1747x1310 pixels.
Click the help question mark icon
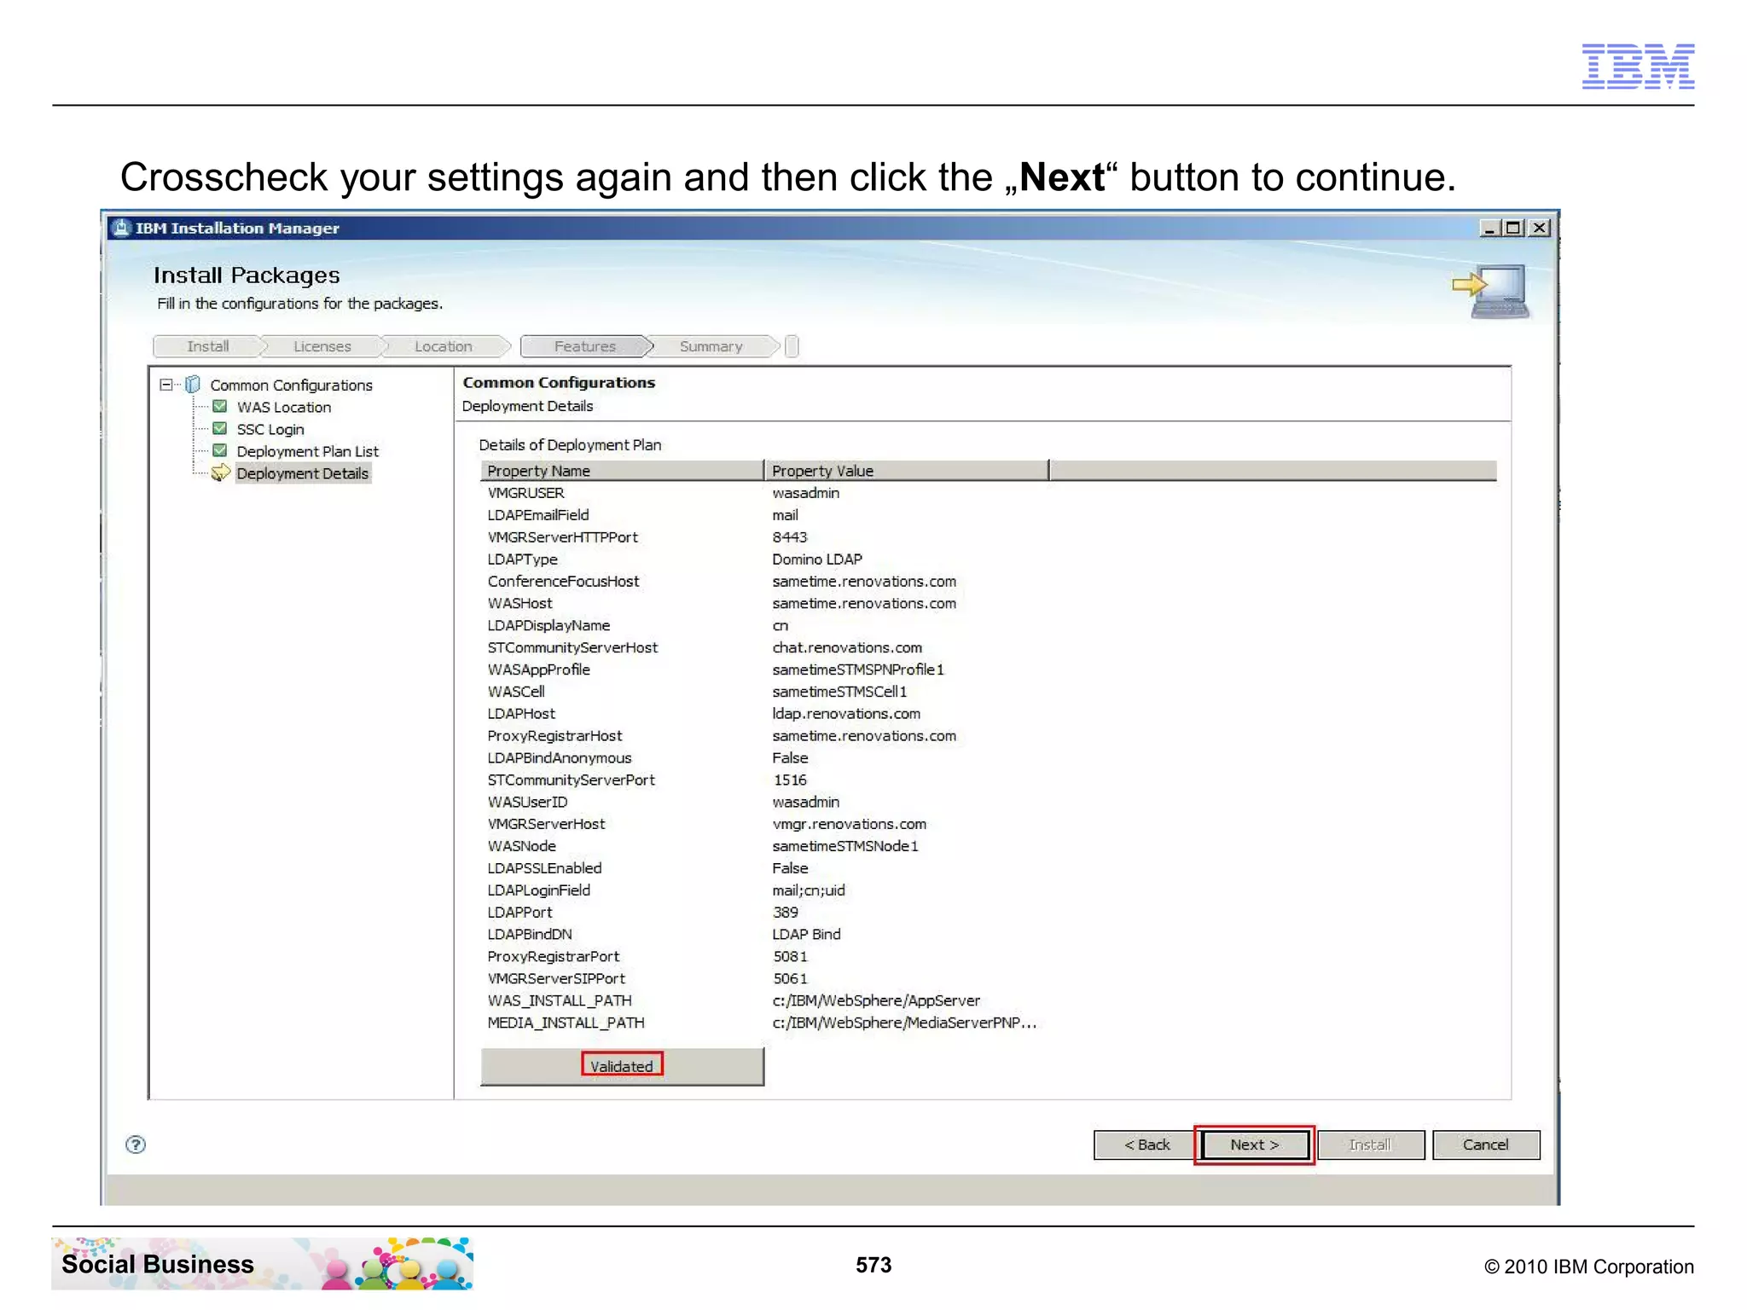[x=135, y=1145]
